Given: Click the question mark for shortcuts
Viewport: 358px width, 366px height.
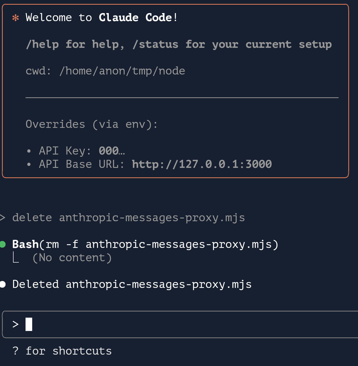Looking at the screenshot, I should (x=16, y=351).
